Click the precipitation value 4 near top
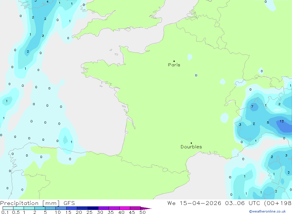 click(48, 2)
